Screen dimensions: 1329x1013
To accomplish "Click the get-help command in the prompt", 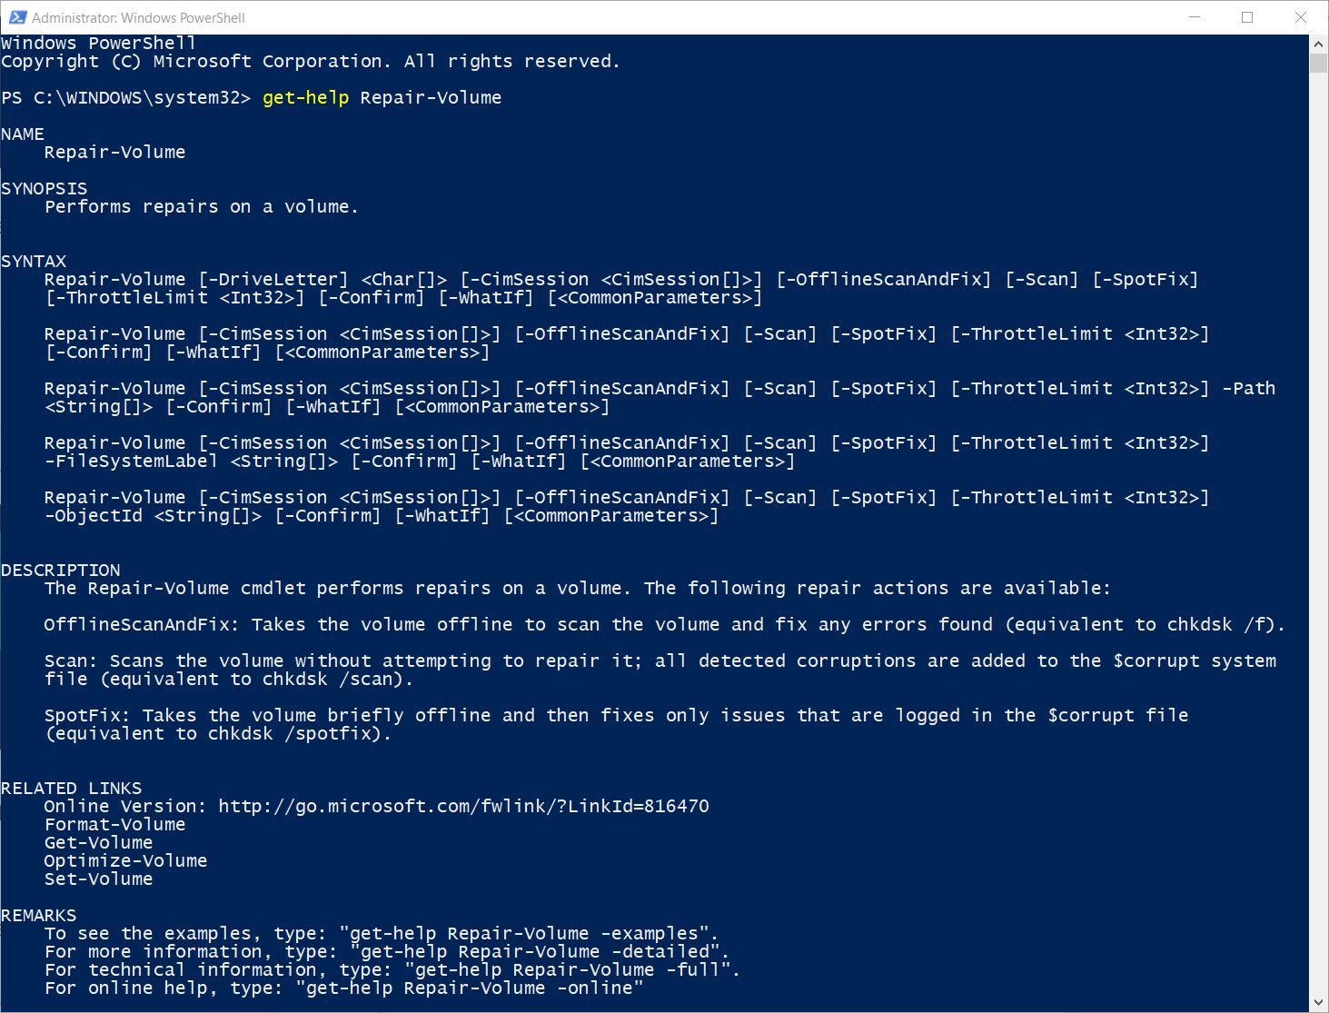I will pos(305,97).
